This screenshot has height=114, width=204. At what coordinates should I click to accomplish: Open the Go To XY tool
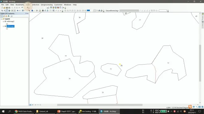pyautogui.click(x=48, y=11)
